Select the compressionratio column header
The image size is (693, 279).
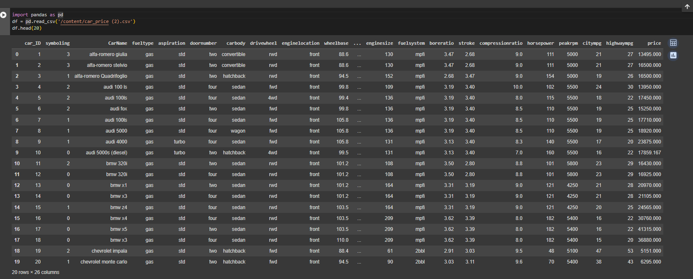point(501,43)
